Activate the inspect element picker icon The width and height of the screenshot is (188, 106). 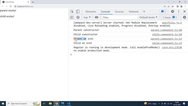pyautogui.click(x=72, y=11)
